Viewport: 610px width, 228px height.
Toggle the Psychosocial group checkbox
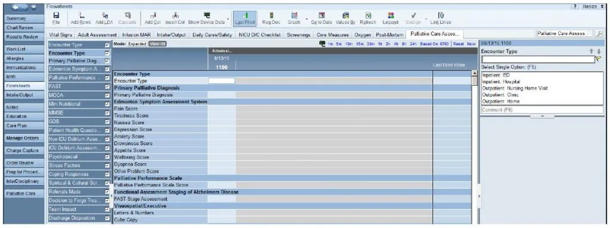click(x=107, y=157)
